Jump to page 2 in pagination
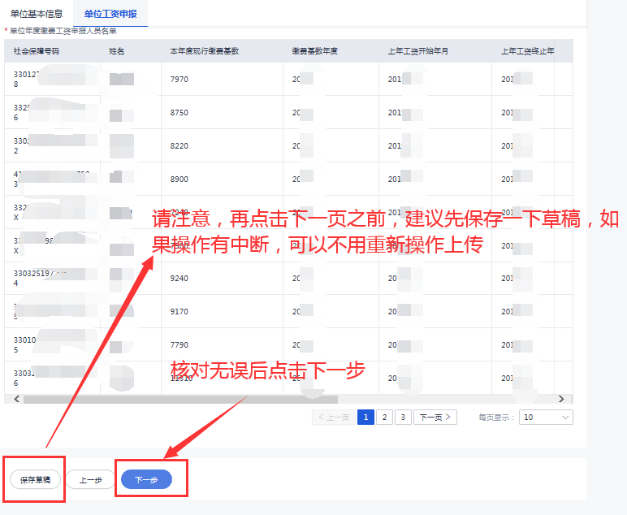This screenshot has width=627, height=515. tap(384, 418)
